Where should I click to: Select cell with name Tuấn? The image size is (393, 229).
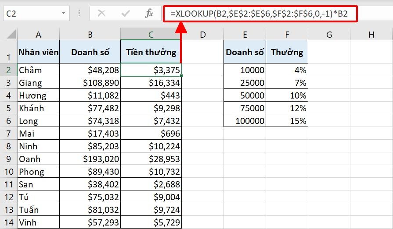click(x=38, y=209)
